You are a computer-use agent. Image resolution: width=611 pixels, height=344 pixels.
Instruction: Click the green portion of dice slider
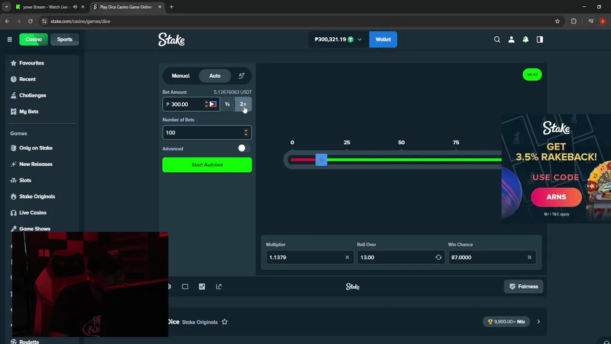414,160
